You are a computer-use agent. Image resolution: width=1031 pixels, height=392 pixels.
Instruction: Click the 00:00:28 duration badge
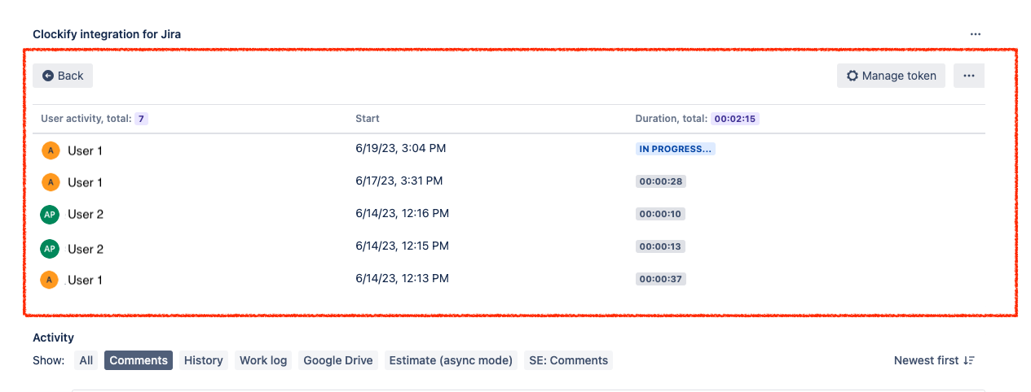661,181
